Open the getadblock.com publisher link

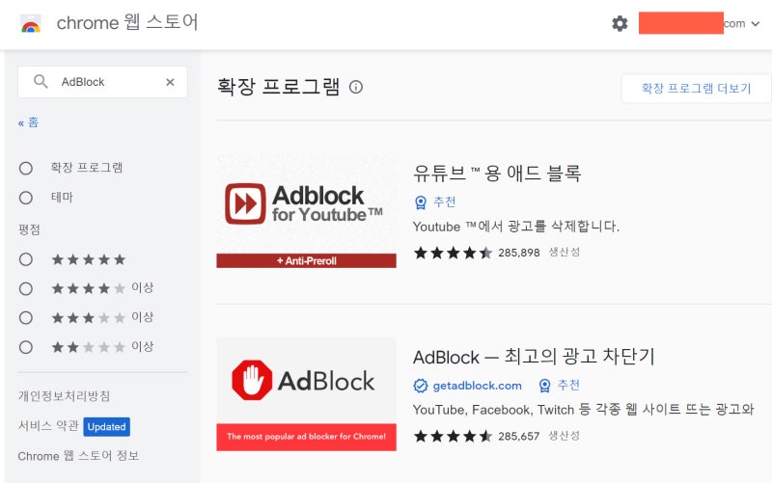click(x=477, y=386)
